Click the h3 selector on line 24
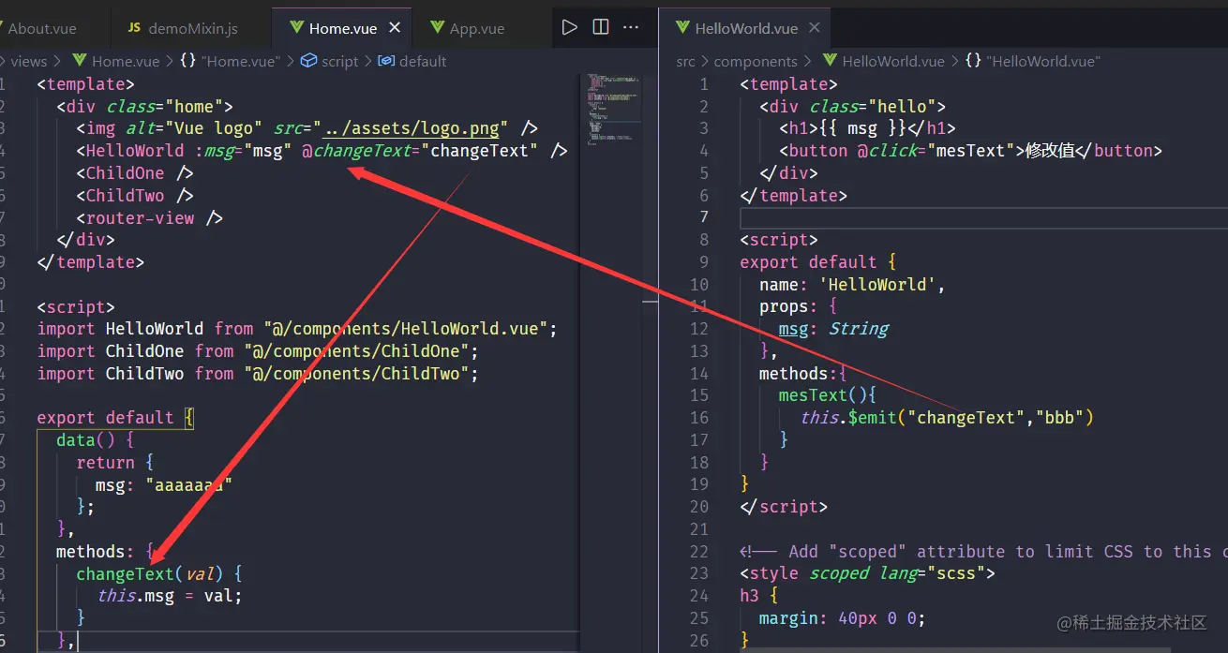1228x653 pixels. point(750,596)
